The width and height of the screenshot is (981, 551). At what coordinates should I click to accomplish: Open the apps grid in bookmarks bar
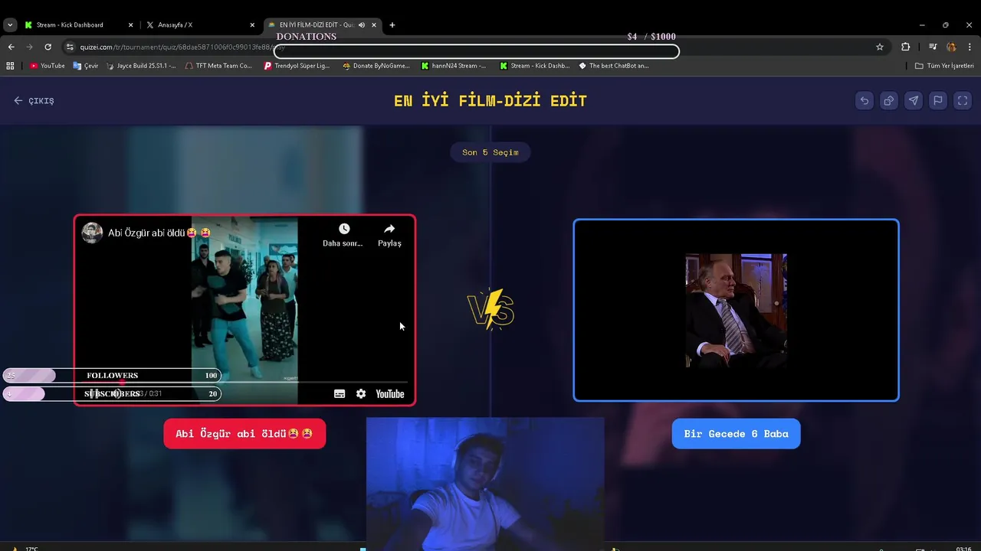(x=10, y=66)
